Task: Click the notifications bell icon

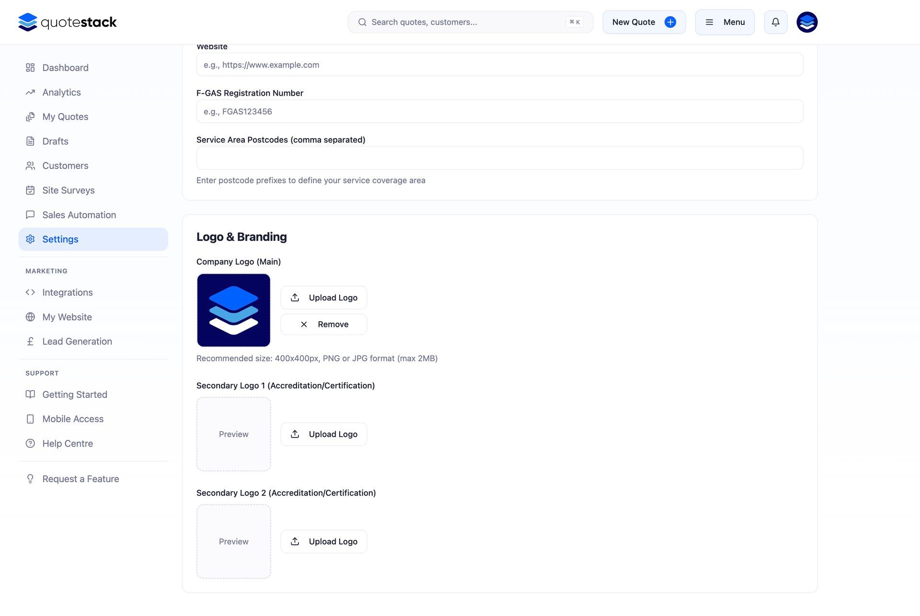Action: tap(775, 22)
